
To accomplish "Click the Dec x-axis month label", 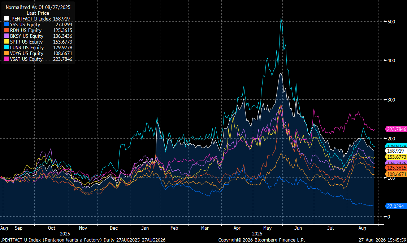I will tap(114, 228).
